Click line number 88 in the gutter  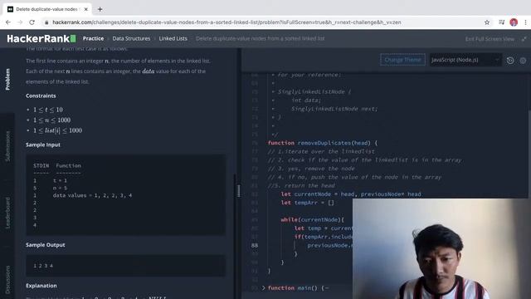255,245
